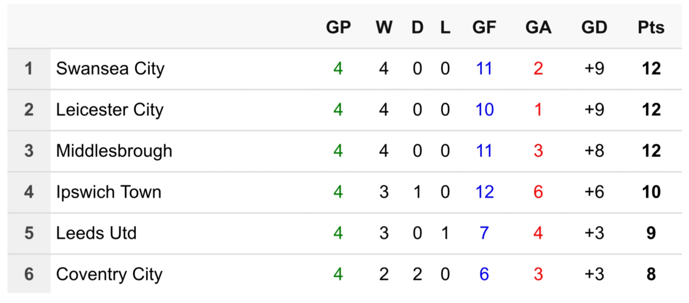Click Leicester City's goals against value 1
The image size is (689, 303).
pyautogui.click(x=538, y=110)
